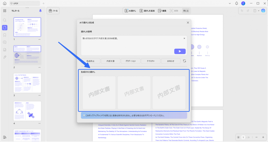Click the undo arrow icon

242,11
